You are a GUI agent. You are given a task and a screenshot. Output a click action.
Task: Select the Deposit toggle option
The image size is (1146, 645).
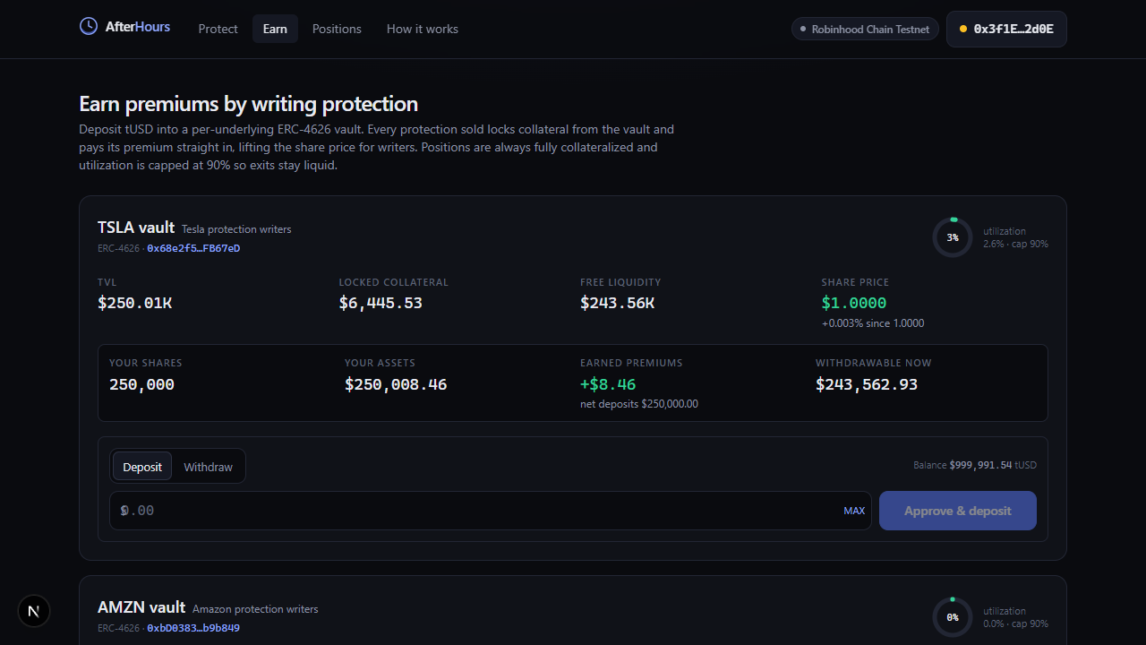[x=142, y=466]
